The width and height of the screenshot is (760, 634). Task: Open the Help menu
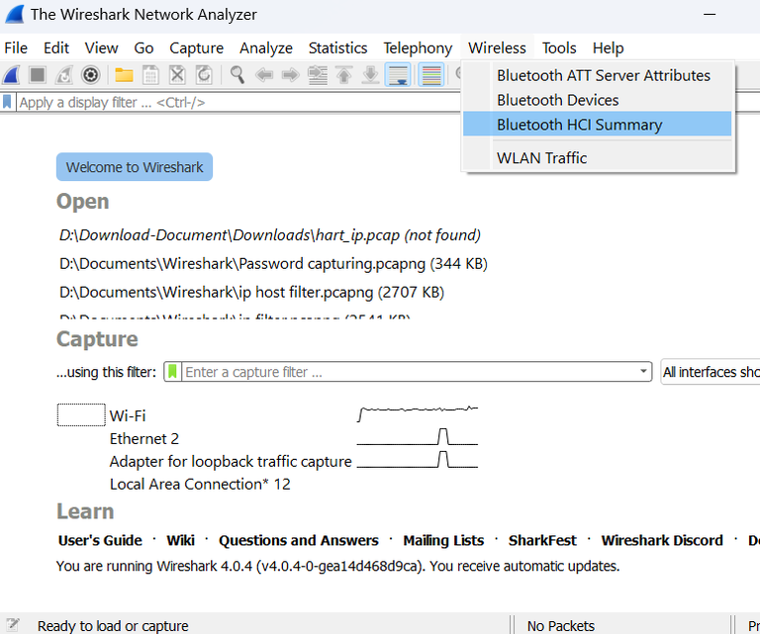(608, 47)
